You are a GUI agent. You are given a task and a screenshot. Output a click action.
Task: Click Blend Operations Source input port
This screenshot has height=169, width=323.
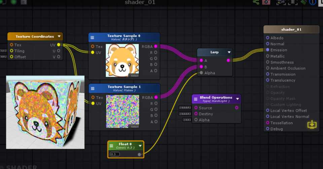tap(196, 108)
